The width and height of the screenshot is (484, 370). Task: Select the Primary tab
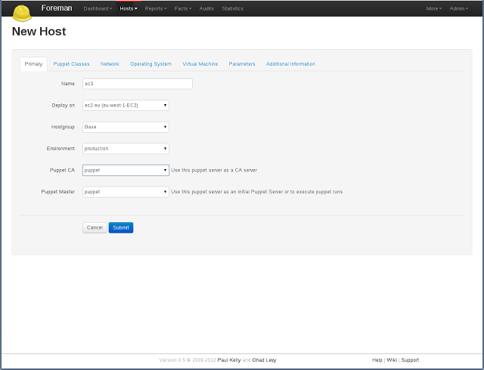(33, 64)
